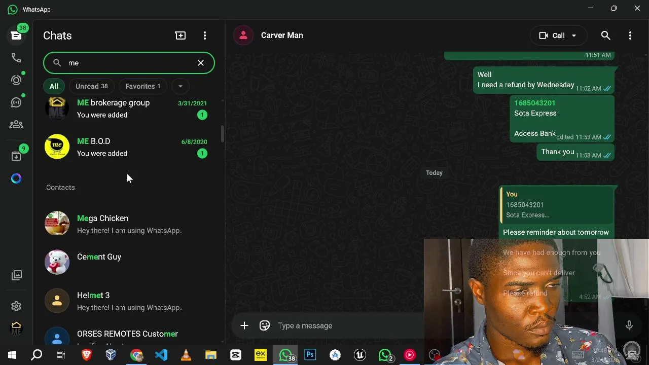The image size is (649, 365).
Task: Search within Carver Man chat
Action: 605,35
